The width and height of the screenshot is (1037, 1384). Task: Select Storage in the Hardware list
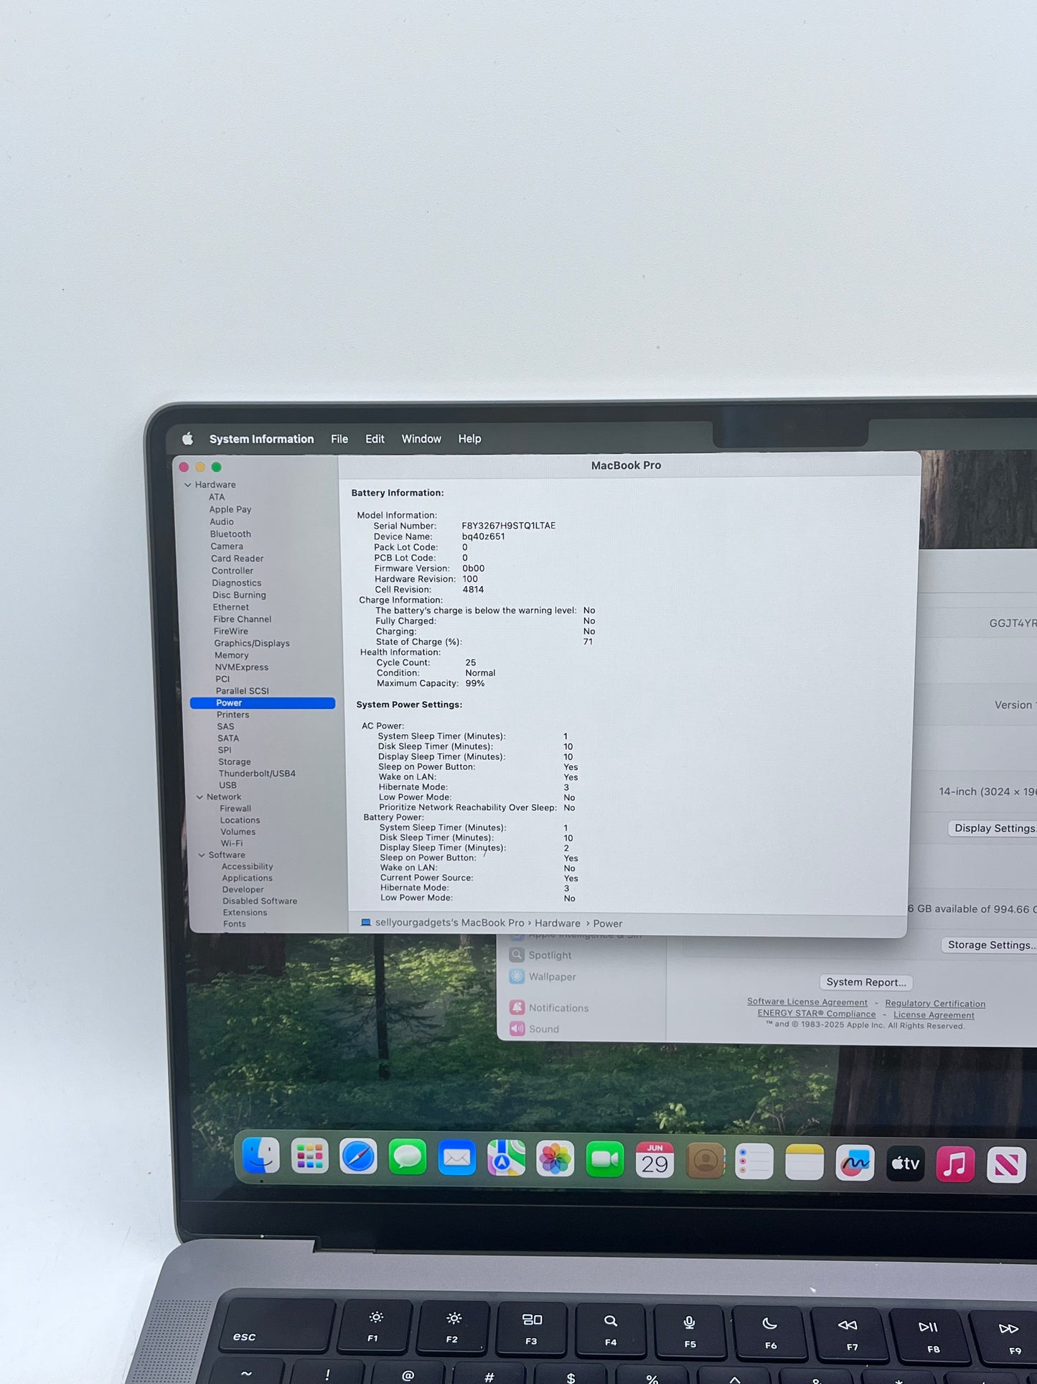pyautogui.click(x=235, y=762)
